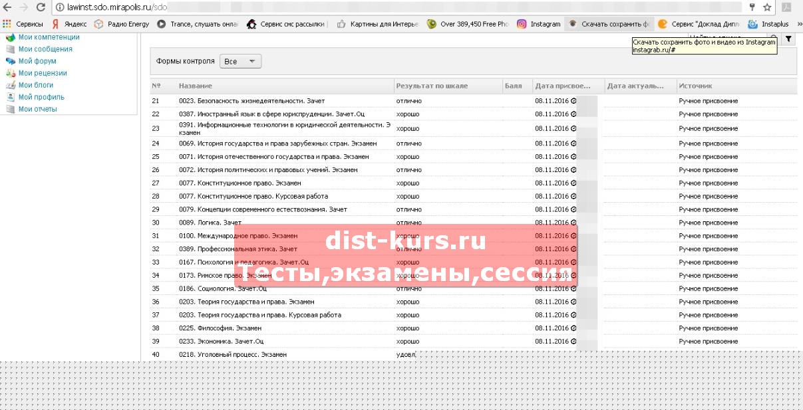Go to Мой форум section
Image resolution: width=803 pixels, height=410 pixels.
pos(37,61)
